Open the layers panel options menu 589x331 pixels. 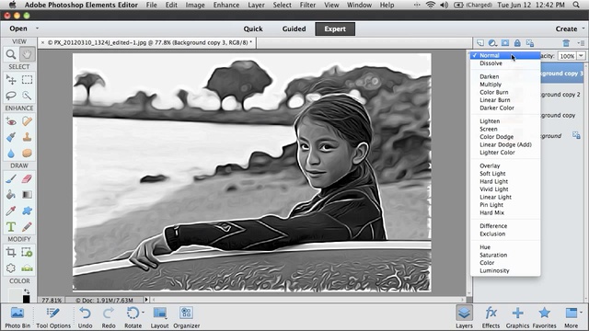(x=581, y=43)
